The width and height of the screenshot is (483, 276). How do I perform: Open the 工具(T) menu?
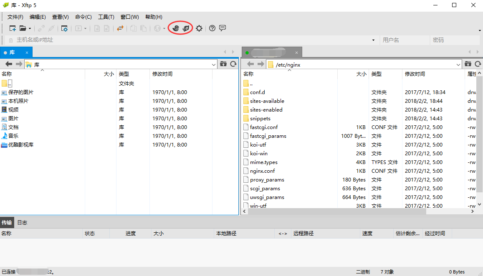pyautogui.click(x=106, y=17)
